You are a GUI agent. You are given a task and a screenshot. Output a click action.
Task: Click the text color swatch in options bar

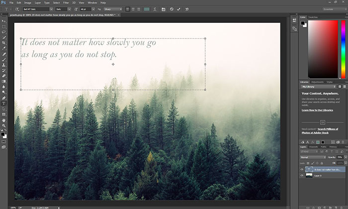click(147, 9)
